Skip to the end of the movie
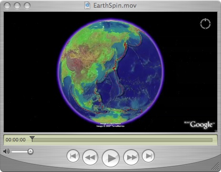This screenshot has width=221, height=172. coord(148,156)
